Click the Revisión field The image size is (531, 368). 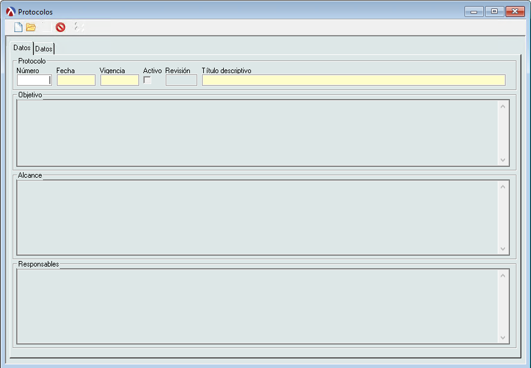pyautogui.click(x=181, y=80)
